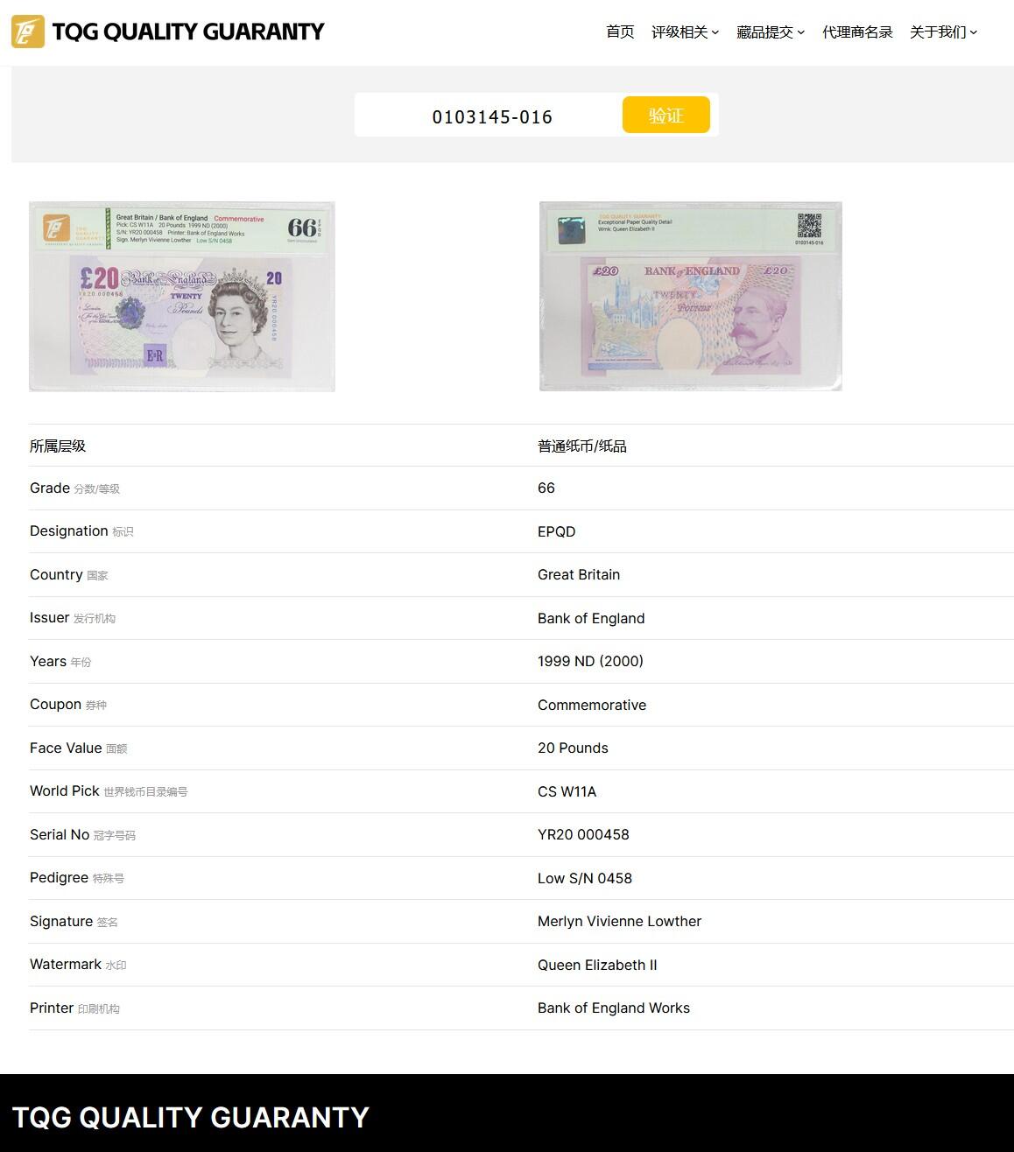Viewport: 1014px width, 1152px height.
Task: Select the pedigree value Low S/N 0458
Action: point(585,878)
